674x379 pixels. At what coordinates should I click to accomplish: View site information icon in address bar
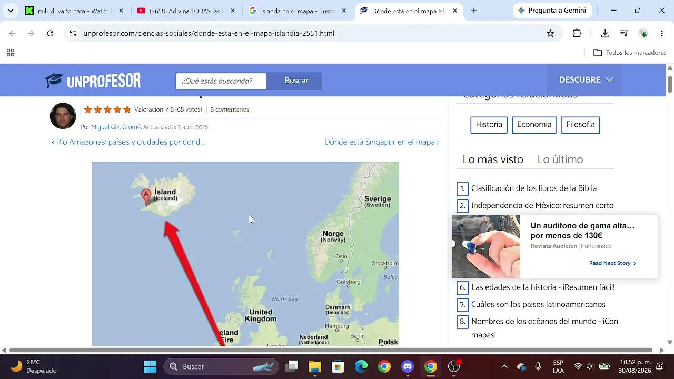pos(73,33)
